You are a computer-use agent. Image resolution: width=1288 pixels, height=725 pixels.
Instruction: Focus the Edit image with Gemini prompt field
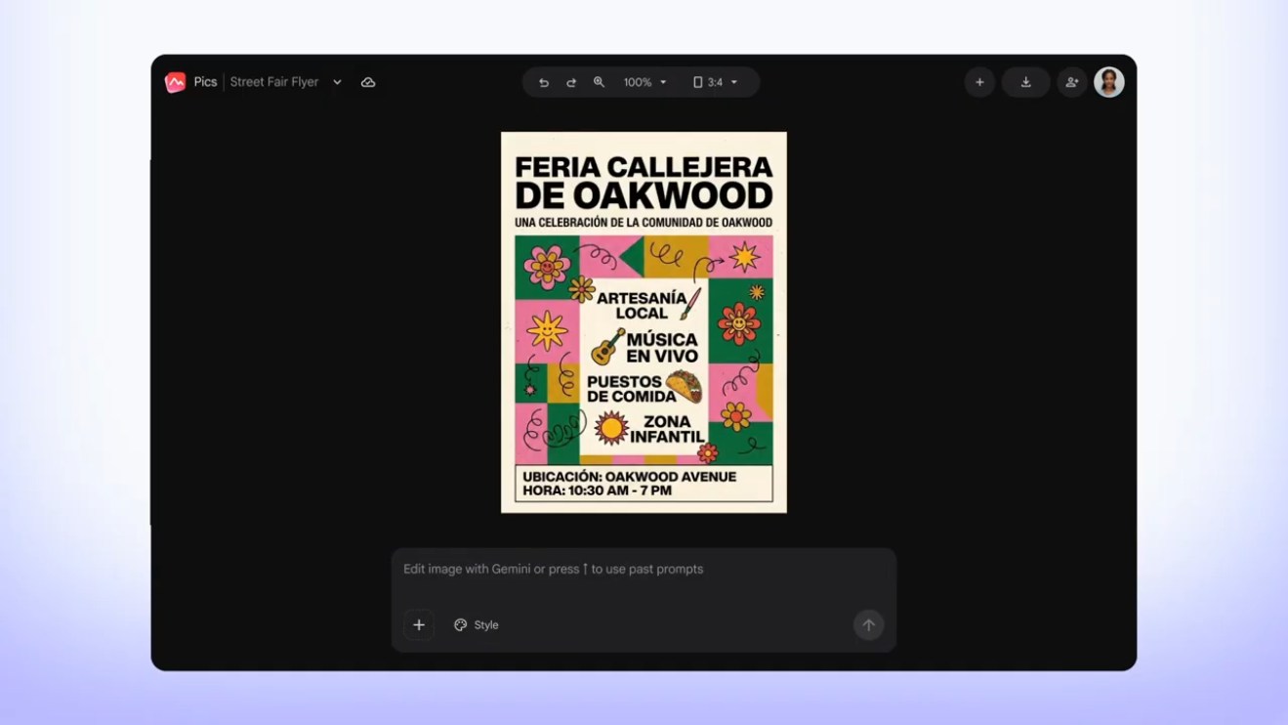pyautogui.click(x=644, y=569)
